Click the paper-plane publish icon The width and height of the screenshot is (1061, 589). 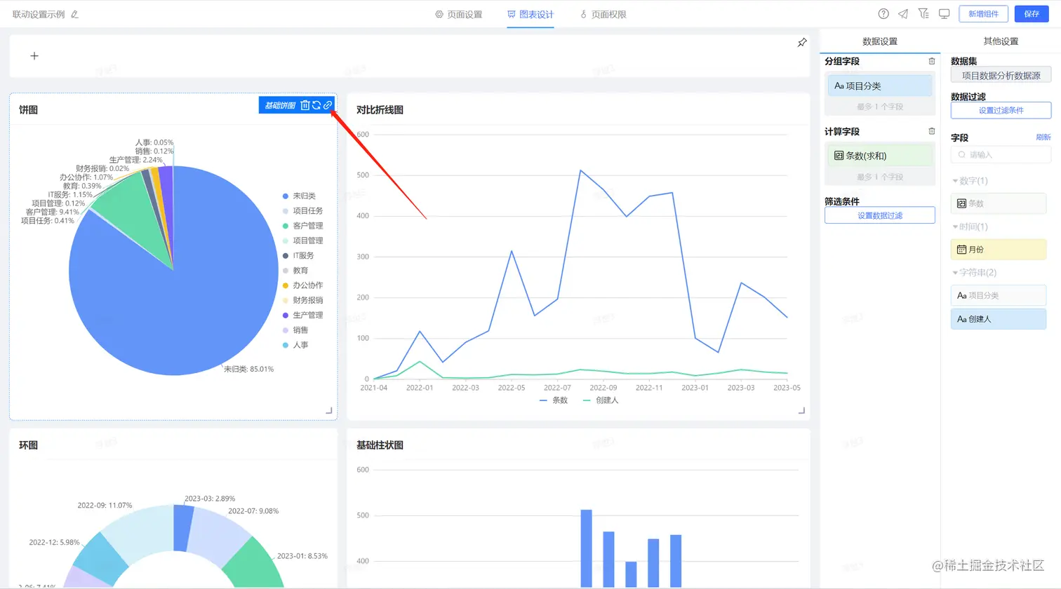pyautogui.click(x=903, y=14)
